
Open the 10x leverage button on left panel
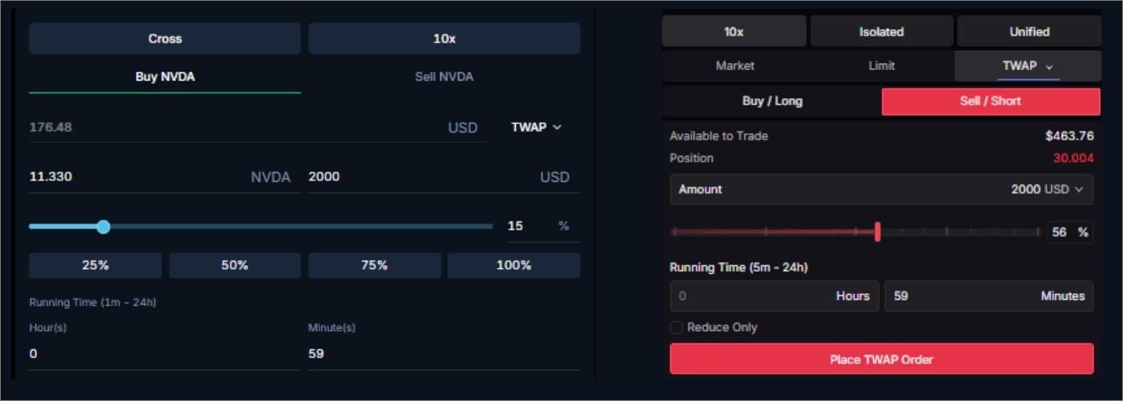coord(444,39)
